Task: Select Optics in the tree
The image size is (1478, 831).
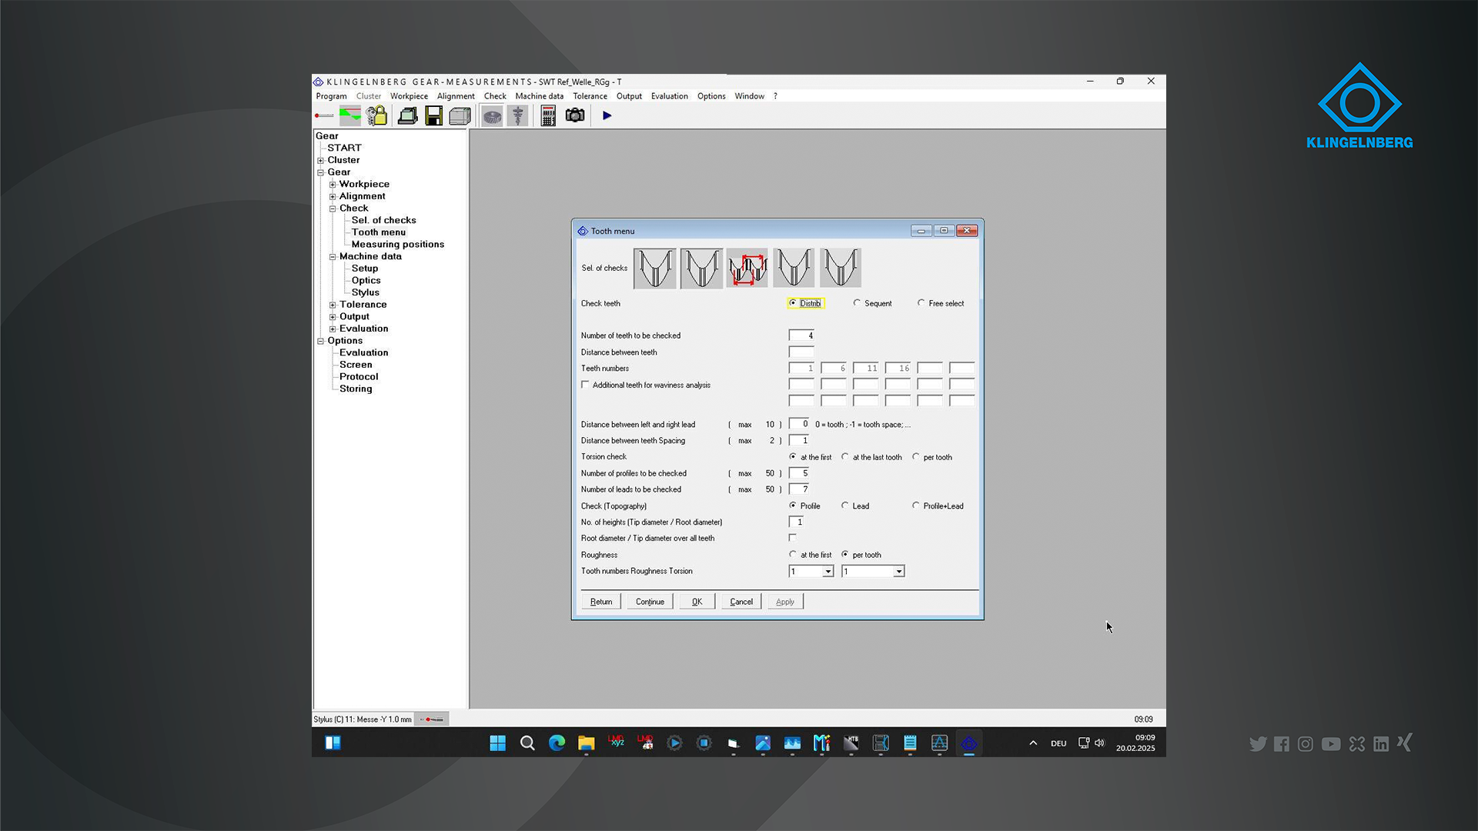Action: [x=366, y=281]
